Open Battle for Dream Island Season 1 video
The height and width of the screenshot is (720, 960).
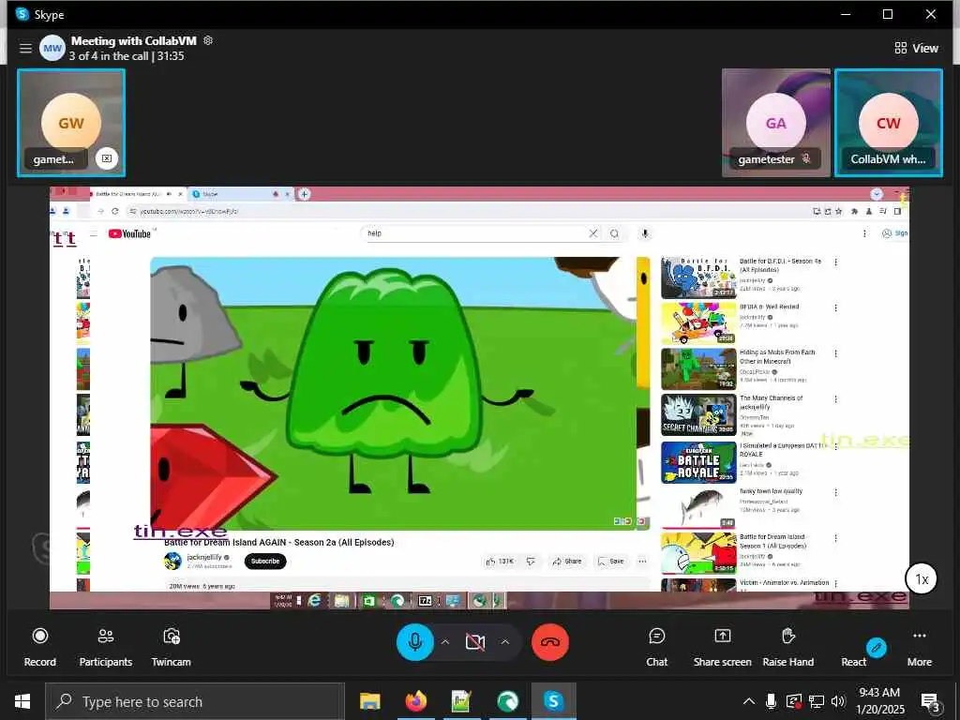click(697, 553)
